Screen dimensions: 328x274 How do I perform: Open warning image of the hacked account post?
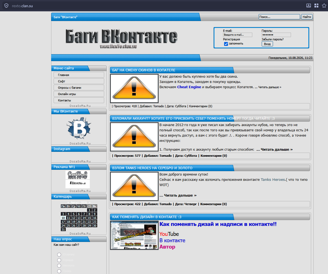point(134,137)
